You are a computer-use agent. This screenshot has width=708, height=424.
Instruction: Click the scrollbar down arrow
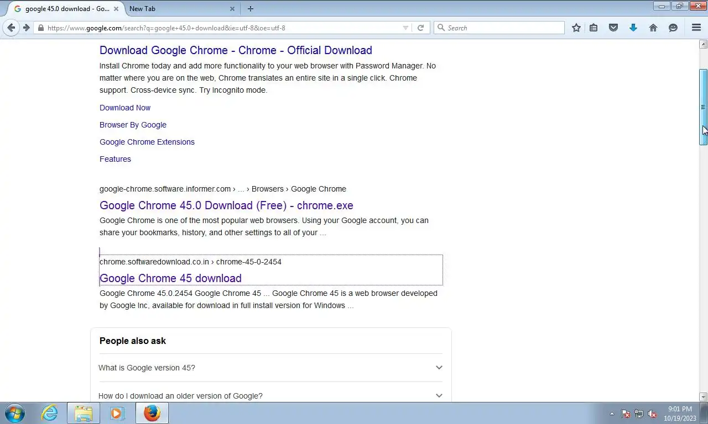pyautogui.click(x=704, y=397)
